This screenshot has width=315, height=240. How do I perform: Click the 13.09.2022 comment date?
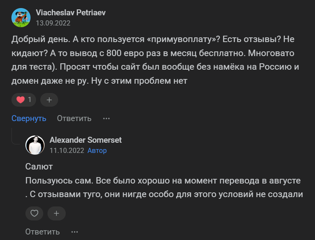pos(53,23)
